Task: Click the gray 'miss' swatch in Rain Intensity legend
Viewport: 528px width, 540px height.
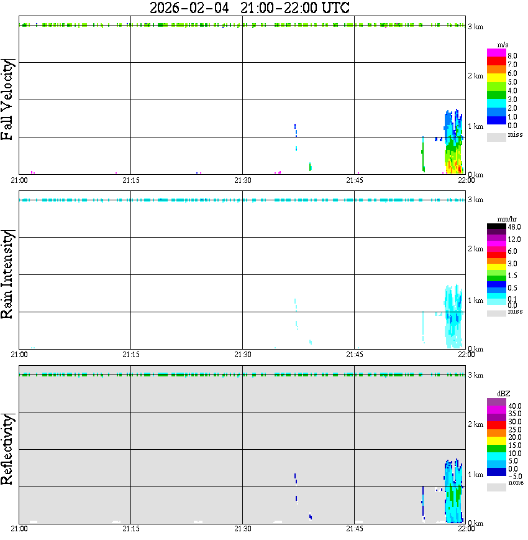Action: click(496, 314)
